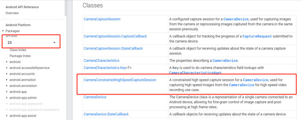Open the Overview sidebar item

[12, 13]
